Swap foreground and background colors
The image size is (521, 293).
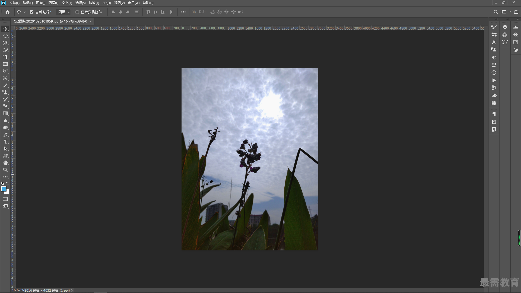[7, 183]
